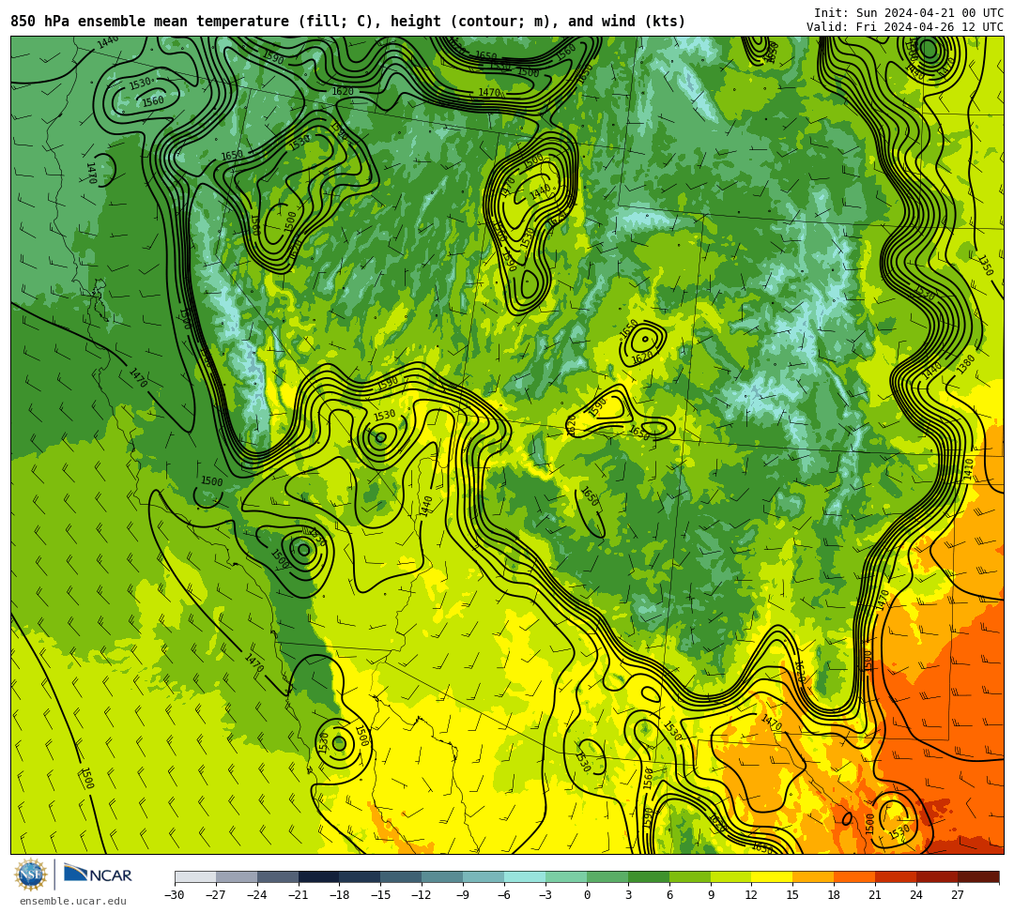Pick the blue-teal swatch between -15 and -12
The height and width of the screenshot is (913, 1014).
[x=402, y=876]
